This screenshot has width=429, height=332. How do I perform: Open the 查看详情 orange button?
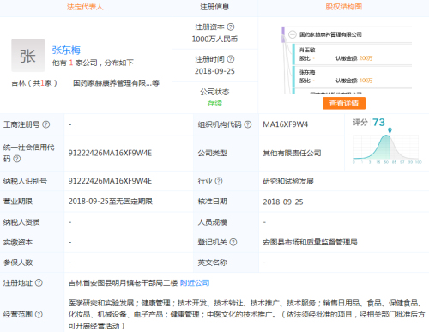344,103
